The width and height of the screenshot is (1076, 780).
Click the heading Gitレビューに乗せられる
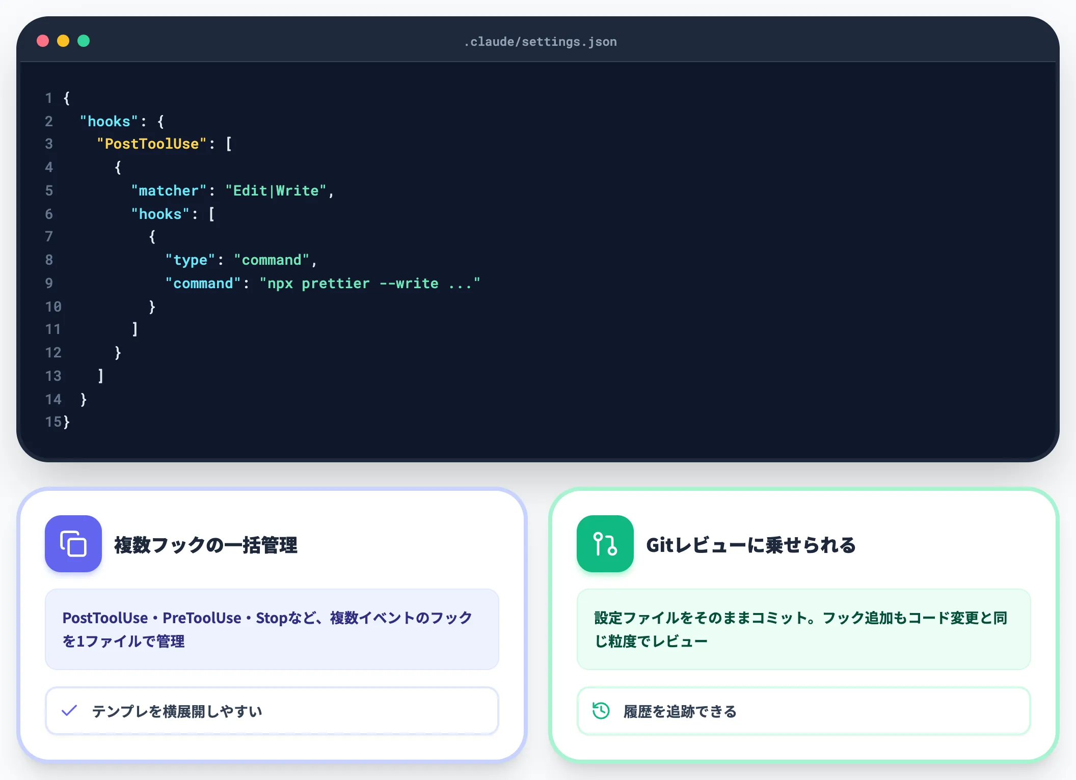(751, 545)
